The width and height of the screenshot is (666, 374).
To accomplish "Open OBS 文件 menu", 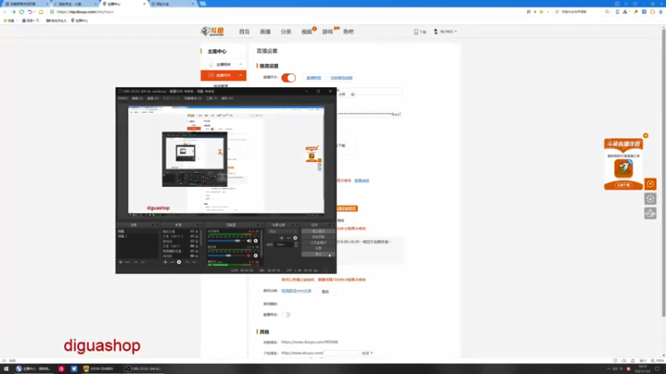I will coord(122,98).
